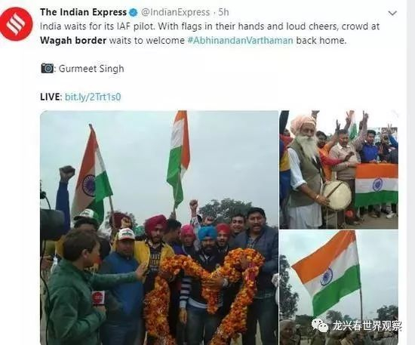Click the Gurmeet Singh photo credit
Image resolution: width=415 pixels, height=345 pixels.
(x=91, y=69)
